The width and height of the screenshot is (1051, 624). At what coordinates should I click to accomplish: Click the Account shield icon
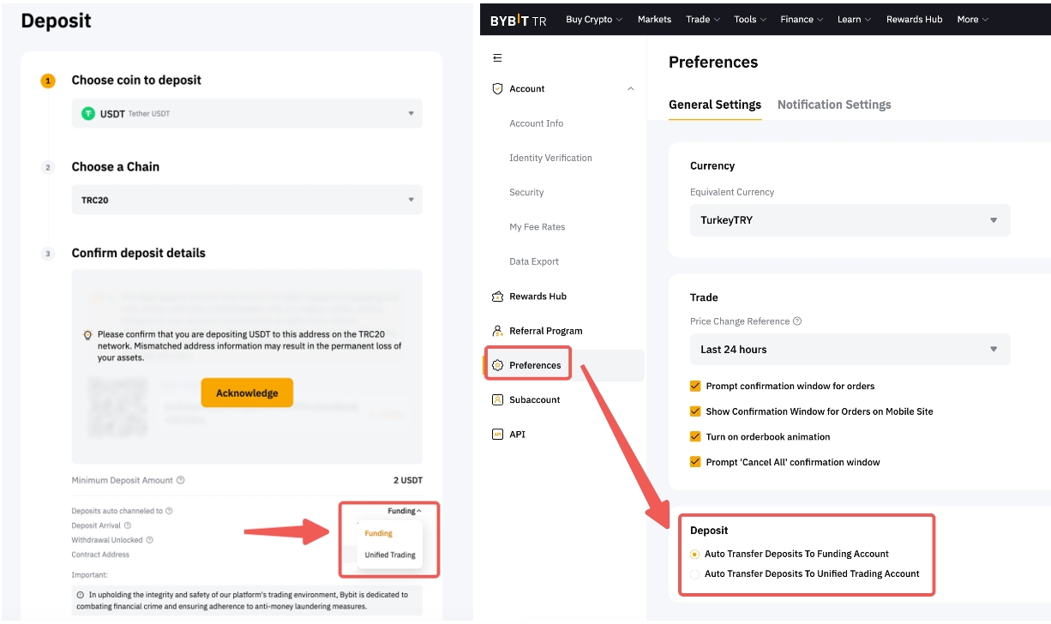tap(497, 89)
